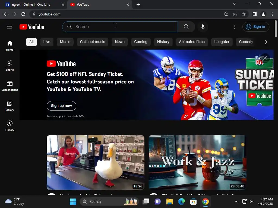Open the Work & Jazz video thumbnail
Screen dimensions: 278x208
tap(198, 162)
